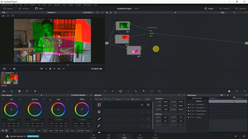
Task: Select the square Linear window shape
Action: pos(99,105)
